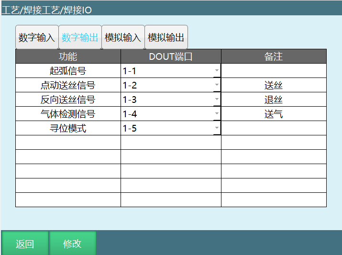This screenshot has height=255, width=342.
Task: Select the 数字输出 tab
Action: 80,38
